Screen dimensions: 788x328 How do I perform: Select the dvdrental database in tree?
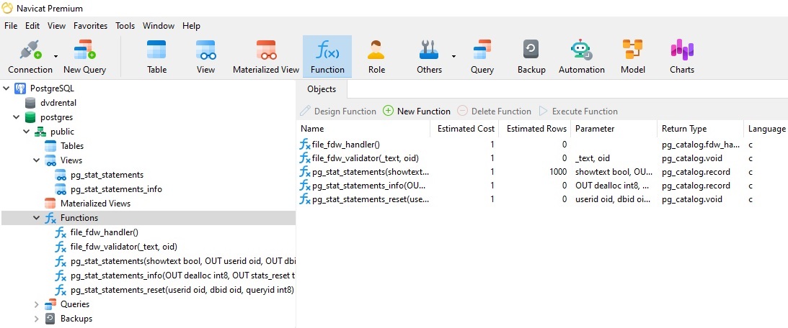[x=58, y=103]
